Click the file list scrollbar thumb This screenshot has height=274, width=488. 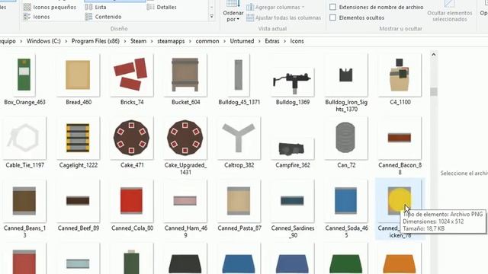(434, 91)
